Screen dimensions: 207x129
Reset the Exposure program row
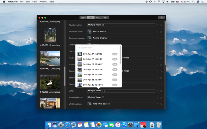pyautogui.click(x=158, y=38)
